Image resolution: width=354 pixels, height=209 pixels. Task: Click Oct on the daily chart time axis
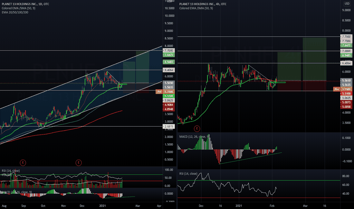tap(43, 206)
